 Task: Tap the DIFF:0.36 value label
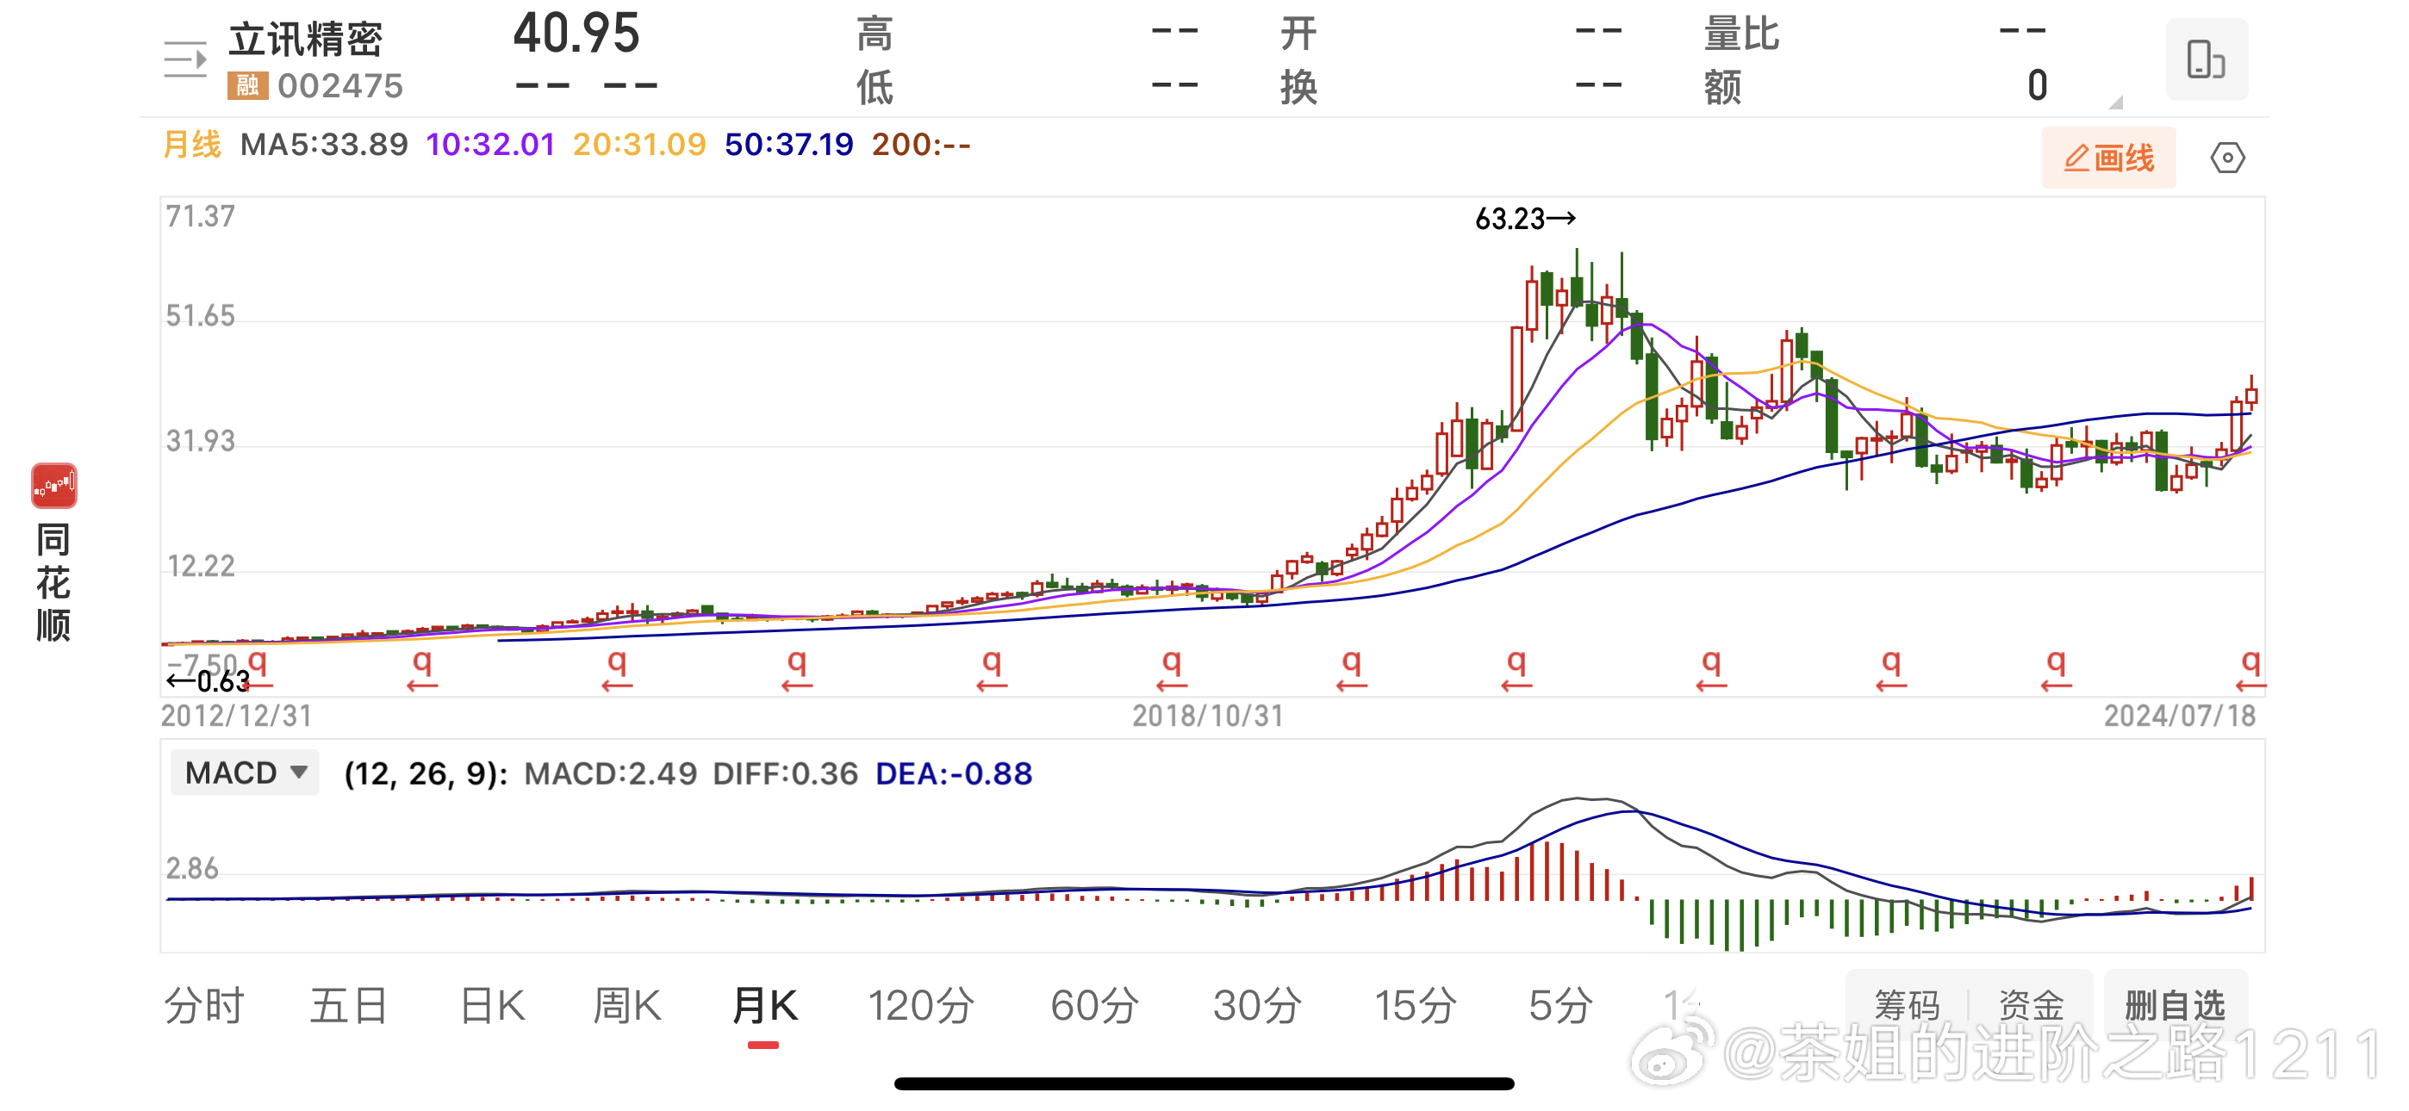785,773
